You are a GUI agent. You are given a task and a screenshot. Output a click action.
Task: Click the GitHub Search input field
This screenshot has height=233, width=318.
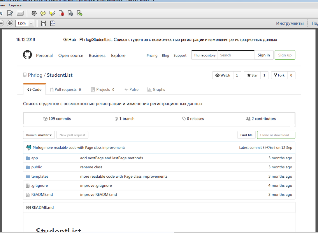[236, 55]
